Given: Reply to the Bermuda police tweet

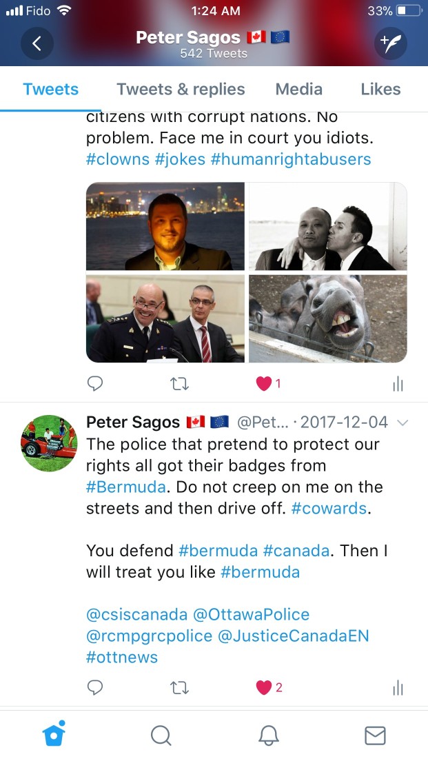Looking at the screenshot, I should point(94,687).
